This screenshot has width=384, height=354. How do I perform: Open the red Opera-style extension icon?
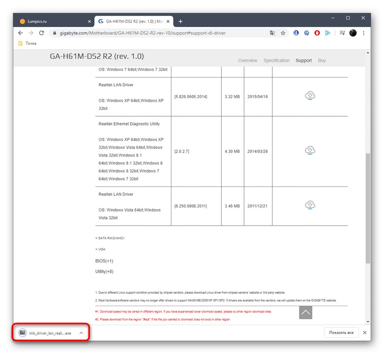317,33
